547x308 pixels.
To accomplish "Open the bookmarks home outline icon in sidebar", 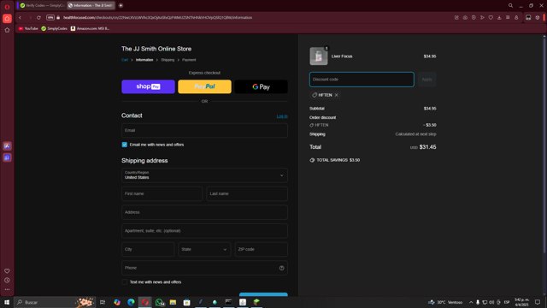I will (7, 31).
